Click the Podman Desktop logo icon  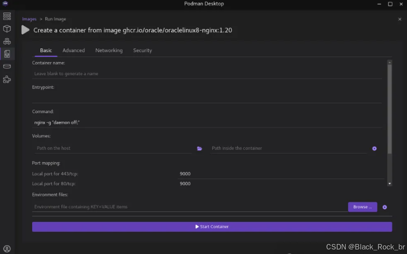pos(5,4)
